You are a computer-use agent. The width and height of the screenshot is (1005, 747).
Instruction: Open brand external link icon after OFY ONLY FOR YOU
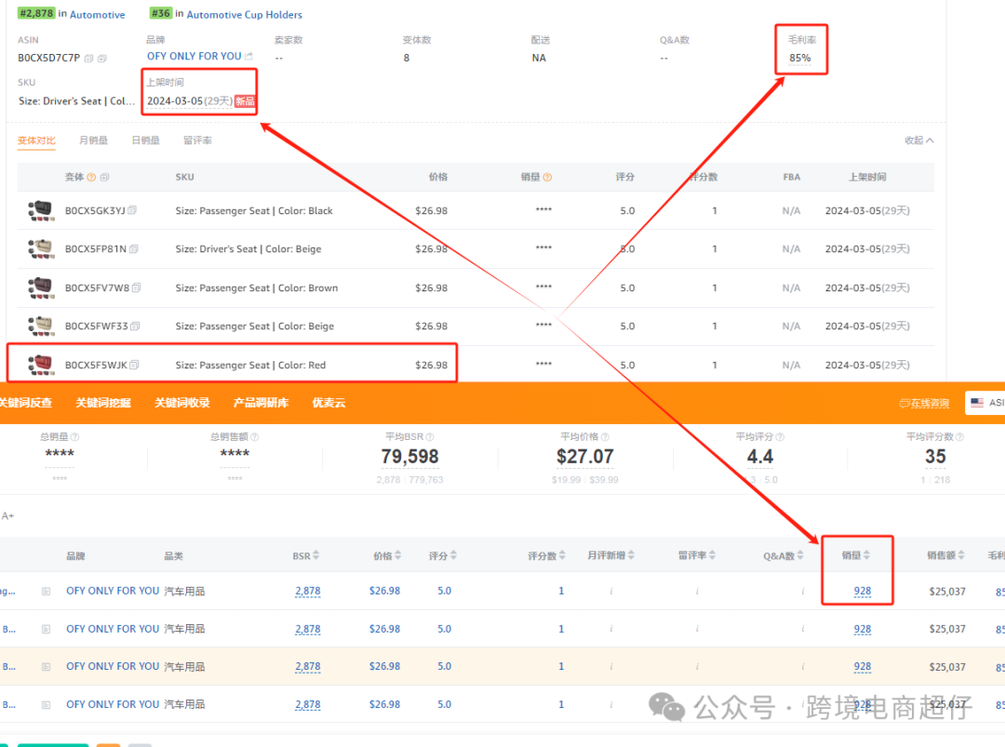tap(248, 57)
